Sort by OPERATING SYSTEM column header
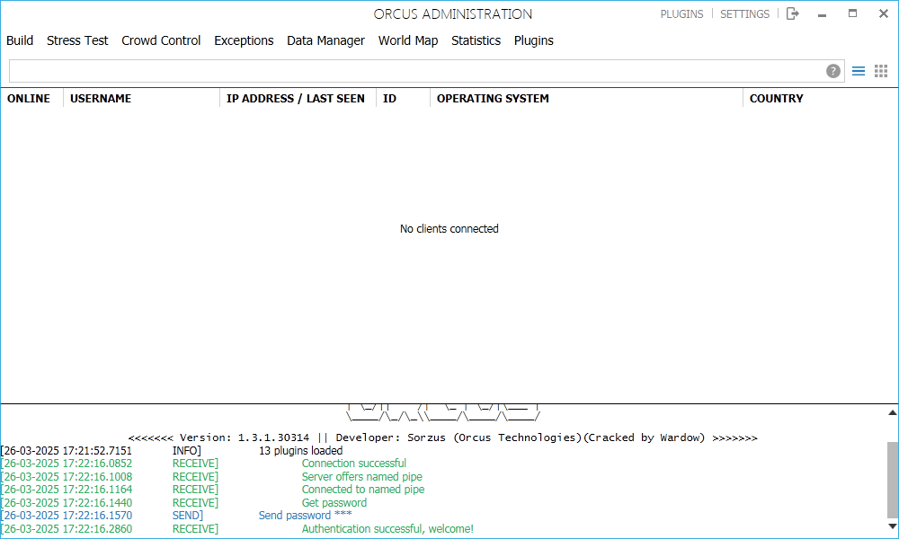Screen dimensions: 899x539 coord(493,99)
